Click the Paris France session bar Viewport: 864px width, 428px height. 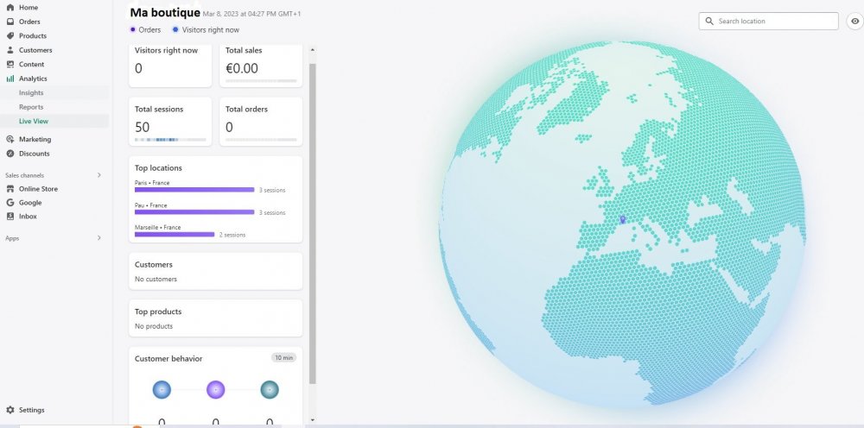tap(194, 190)
